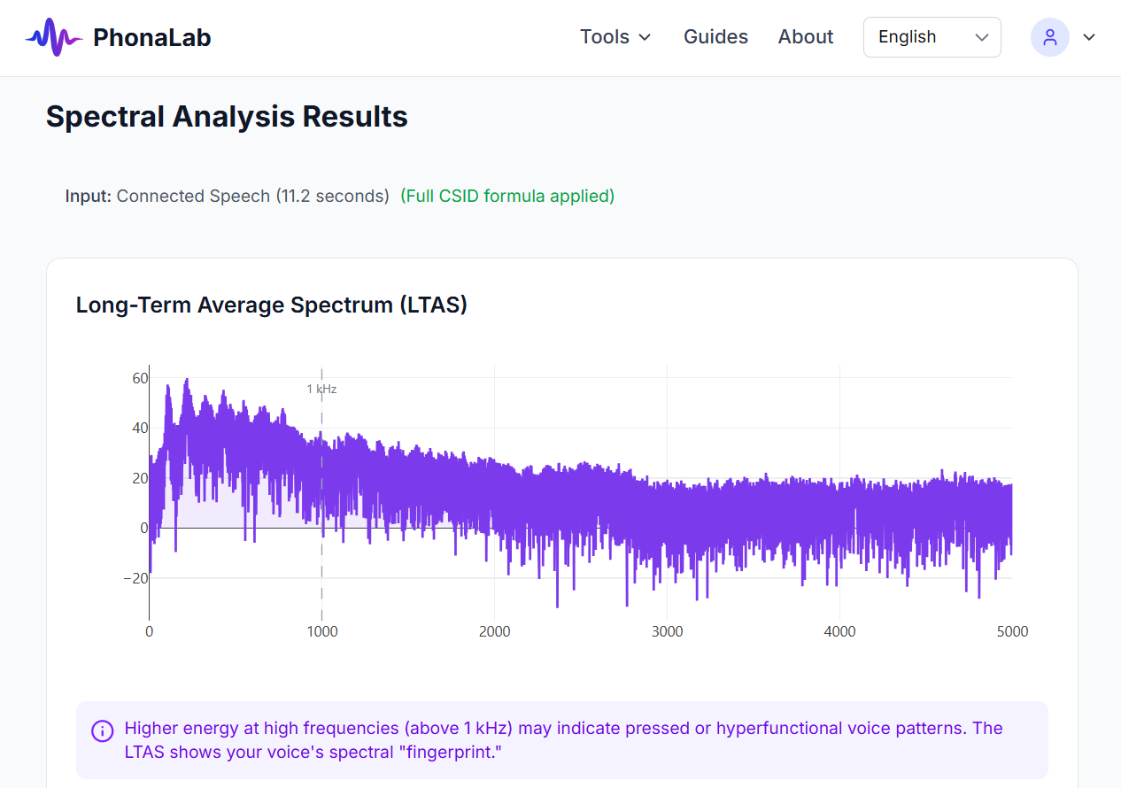Image resolution: width=1121 pixels, height=788 pixels.
Task: Click the Long-Term Average Spectrum title
Action: (x=272, y=305)
